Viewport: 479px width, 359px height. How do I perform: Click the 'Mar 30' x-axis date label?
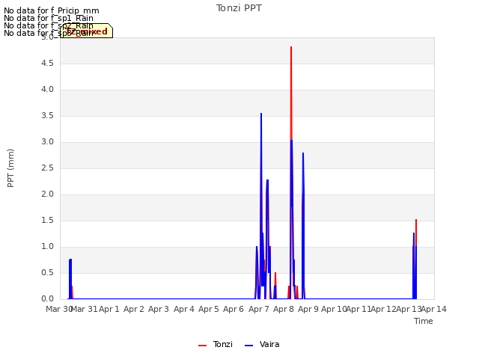tap(58, 309)
